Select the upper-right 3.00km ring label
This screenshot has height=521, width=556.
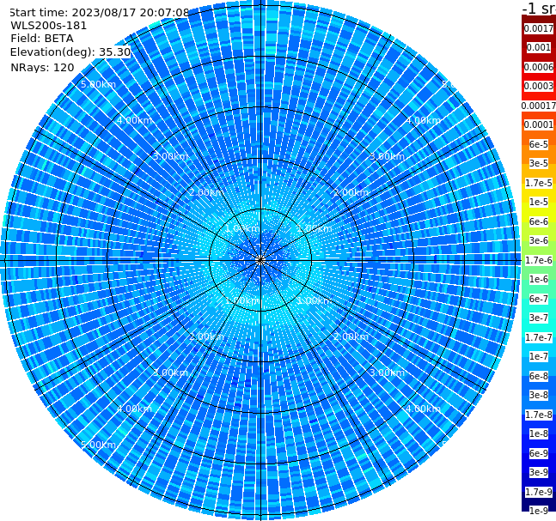388,156
